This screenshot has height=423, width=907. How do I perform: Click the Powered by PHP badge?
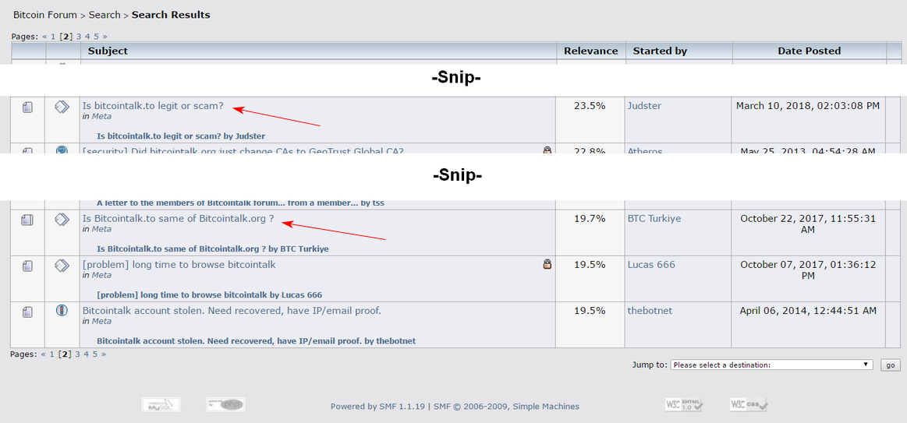225,404
